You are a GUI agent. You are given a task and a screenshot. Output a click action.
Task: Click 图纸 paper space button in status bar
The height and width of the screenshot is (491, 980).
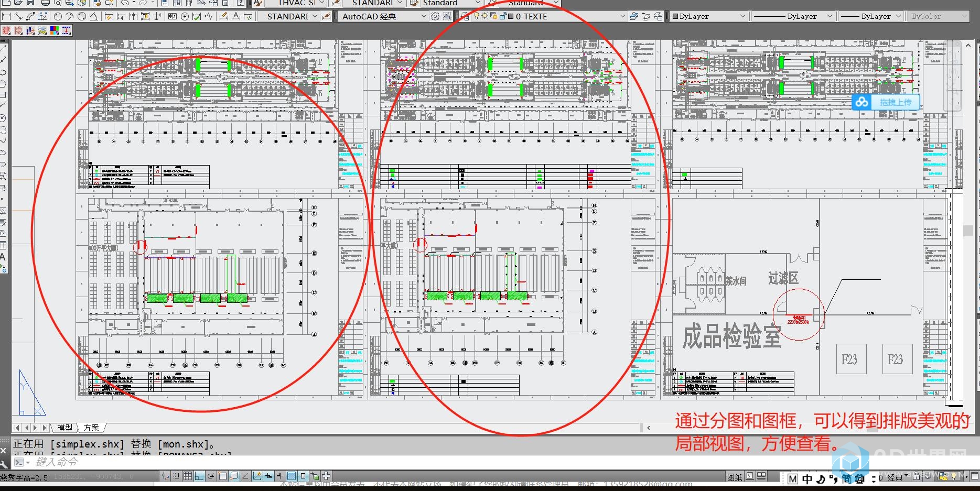coord(735,477)
